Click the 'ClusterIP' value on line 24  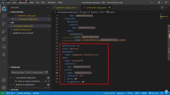[77, 61]
